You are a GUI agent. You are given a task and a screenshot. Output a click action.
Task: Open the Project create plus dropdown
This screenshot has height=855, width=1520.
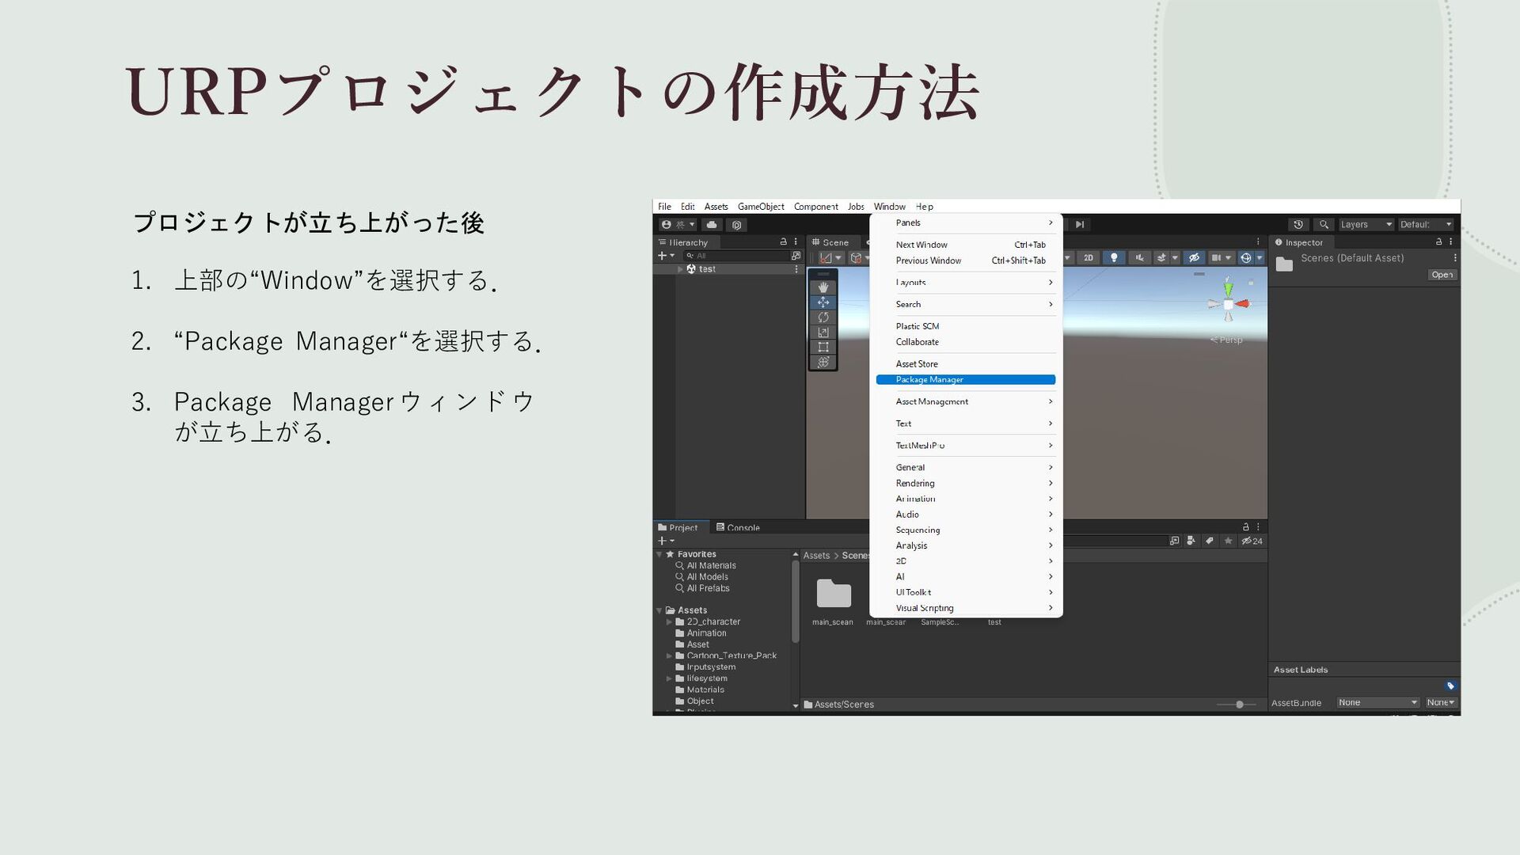coord(666,541)
